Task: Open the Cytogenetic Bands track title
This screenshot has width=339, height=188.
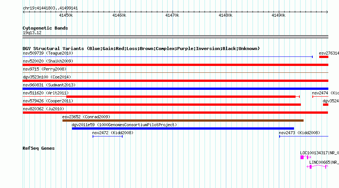Action: click(45, 28)
